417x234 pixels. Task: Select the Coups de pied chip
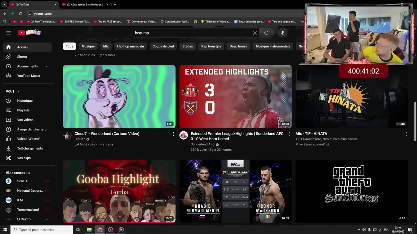pyautogui.click(x=163, y=46)
